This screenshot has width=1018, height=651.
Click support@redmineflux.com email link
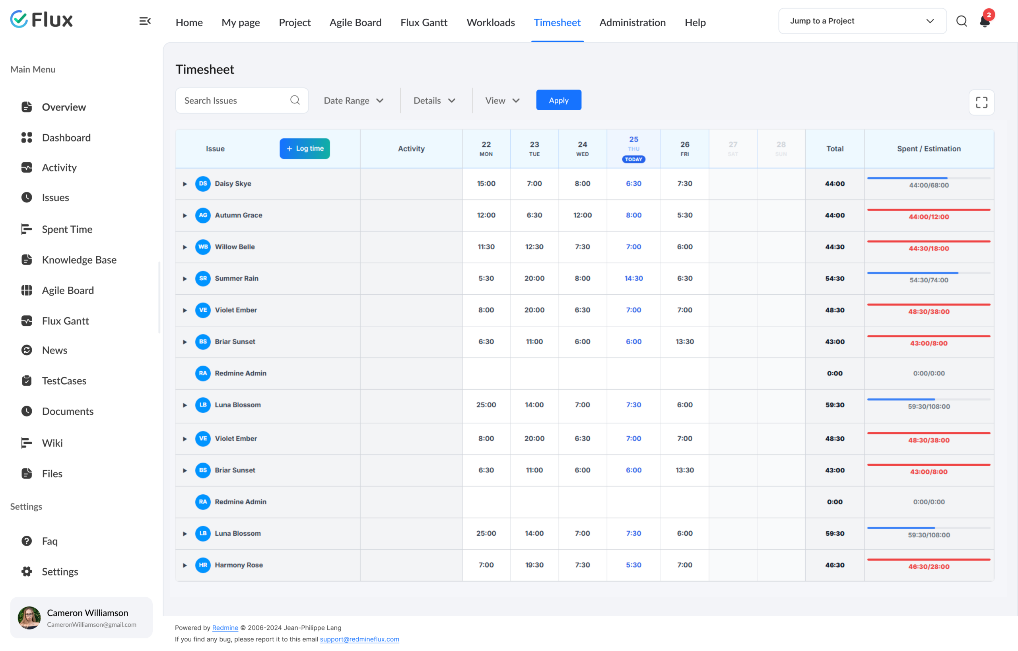[x=359, y=639]
